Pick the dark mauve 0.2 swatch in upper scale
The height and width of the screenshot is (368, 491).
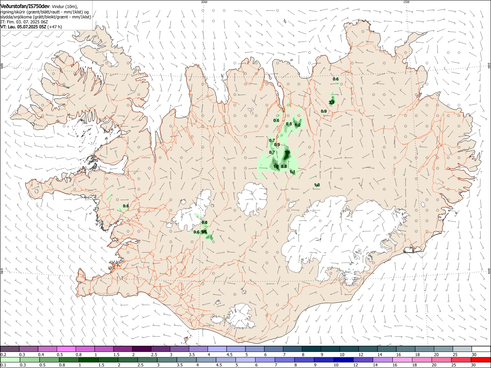(x=10, y=349)
